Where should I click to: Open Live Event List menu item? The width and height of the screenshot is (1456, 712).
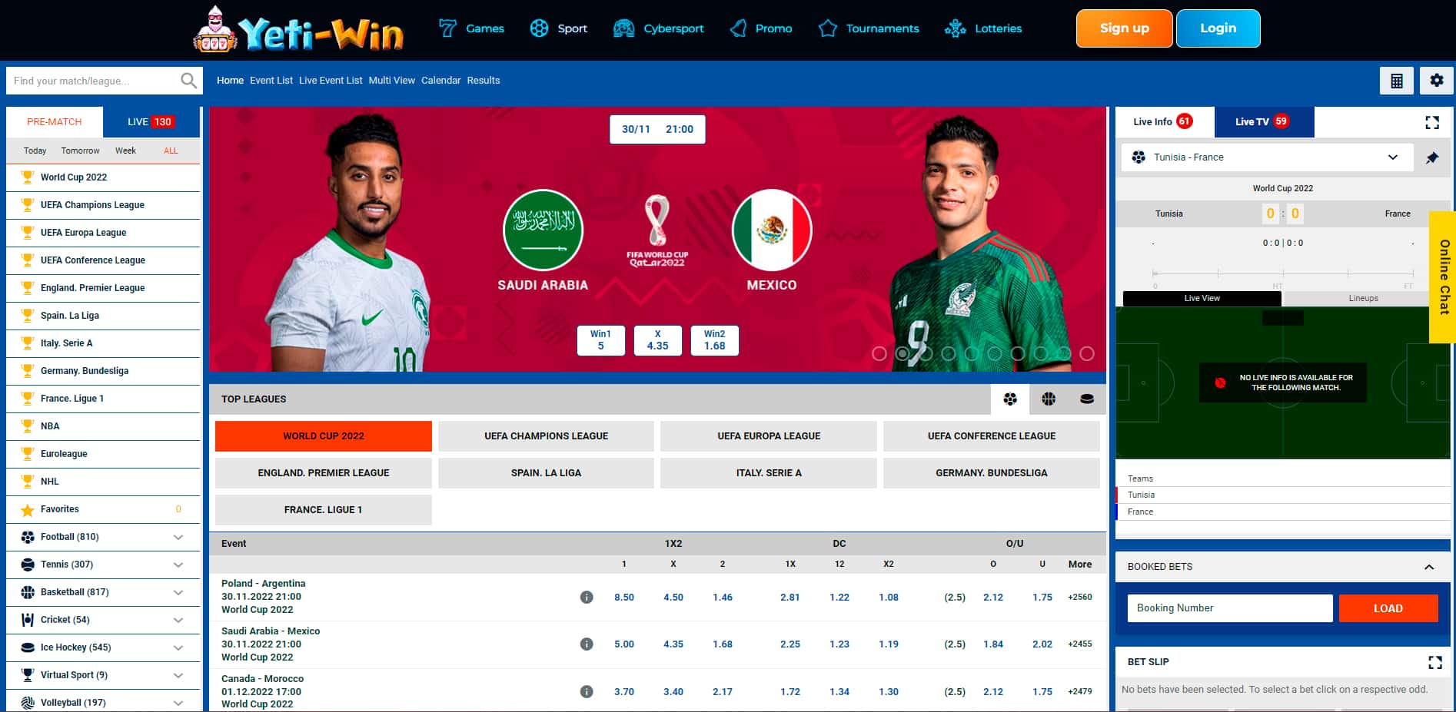click(x=331, y=81)
